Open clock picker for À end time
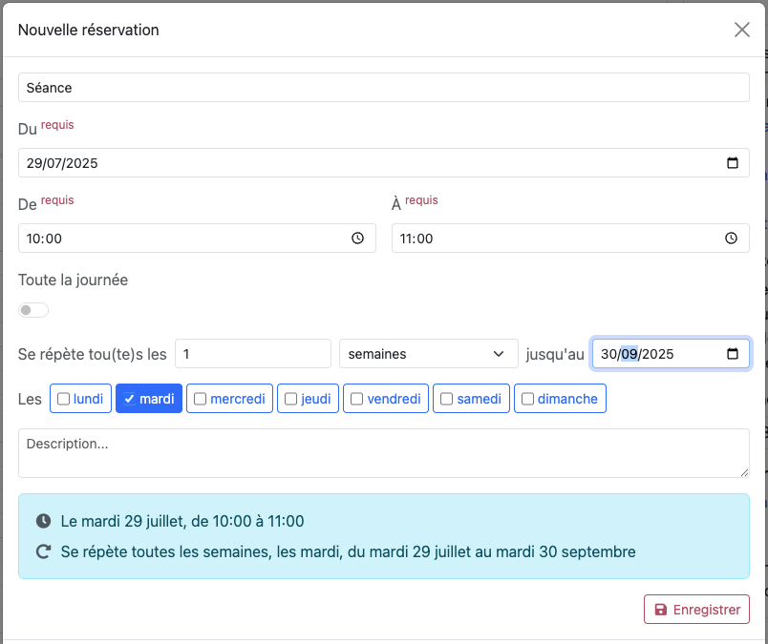The image size is (768, 644). coord(731,239)
